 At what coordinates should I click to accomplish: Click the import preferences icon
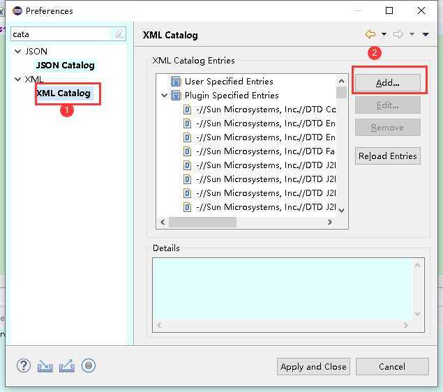pyautogui.click(x=45, y=365)
